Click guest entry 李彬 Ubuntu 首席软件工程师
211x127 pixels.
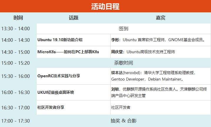[158, 40]
